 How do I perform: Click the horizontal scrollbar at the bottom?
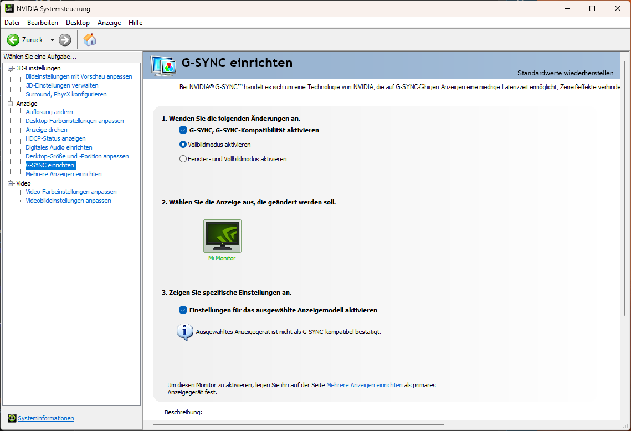point(298,424)
